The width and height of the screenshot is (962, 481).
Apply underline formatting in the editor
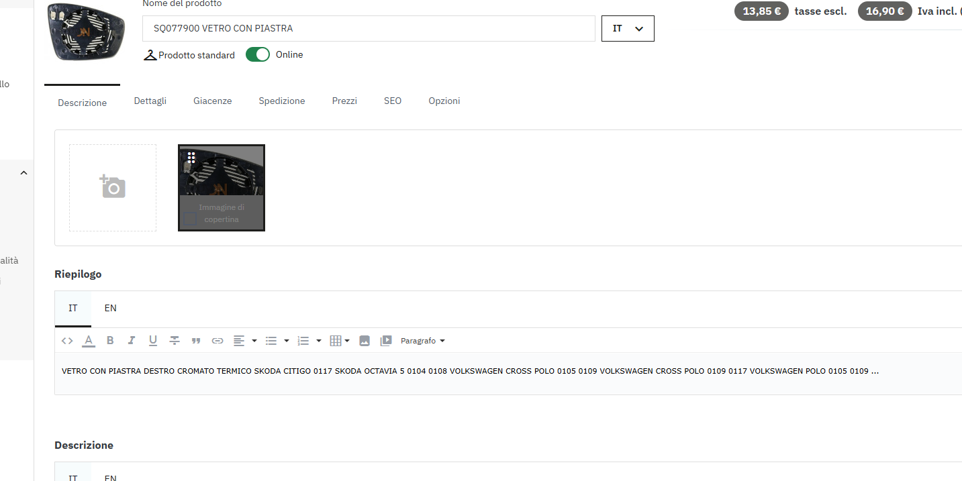[153, 341]
